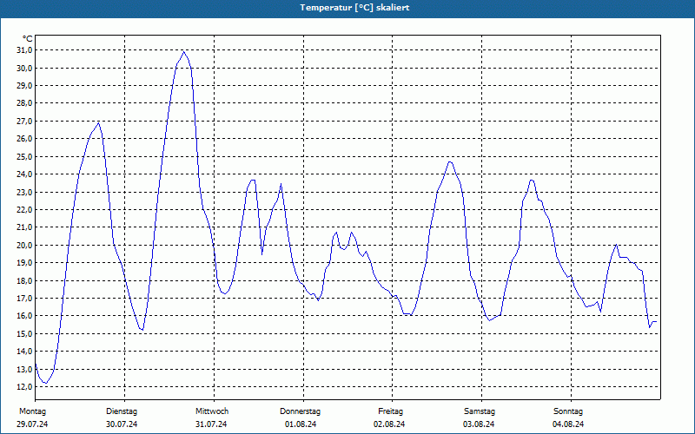This screenshot has height=434, width=695.
Task: Click the 28,0 y-axis label
Action: coord(24,103)
